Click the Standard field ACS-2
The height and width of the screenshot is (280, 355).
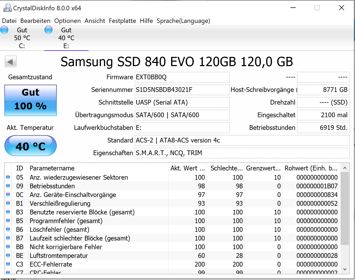point(242,140)
